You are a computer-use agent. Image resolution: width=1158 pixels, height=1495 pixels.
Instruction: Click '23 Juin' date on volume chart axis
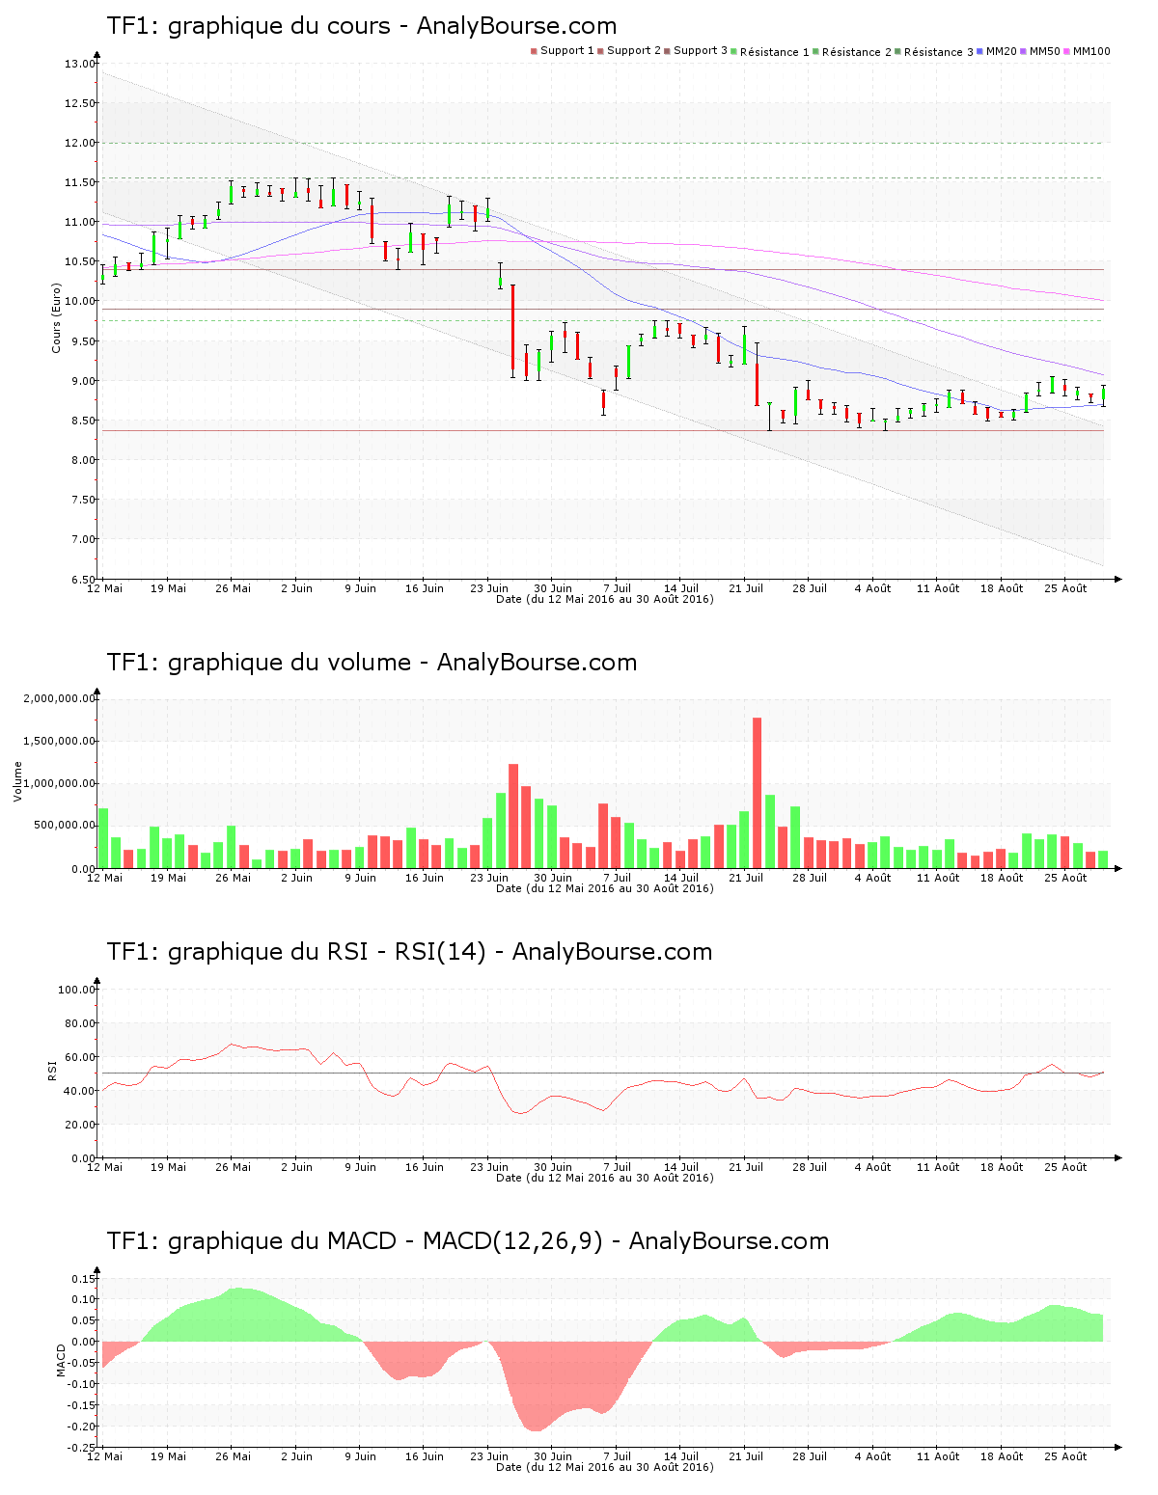(489, 878)
